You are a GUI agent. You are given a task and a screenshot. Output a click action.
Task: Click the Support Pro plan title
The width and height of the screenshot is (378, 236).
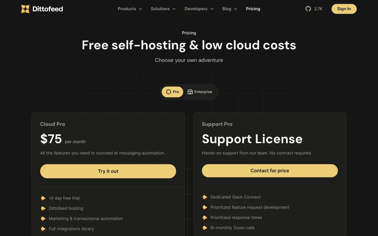pos(217,124)
